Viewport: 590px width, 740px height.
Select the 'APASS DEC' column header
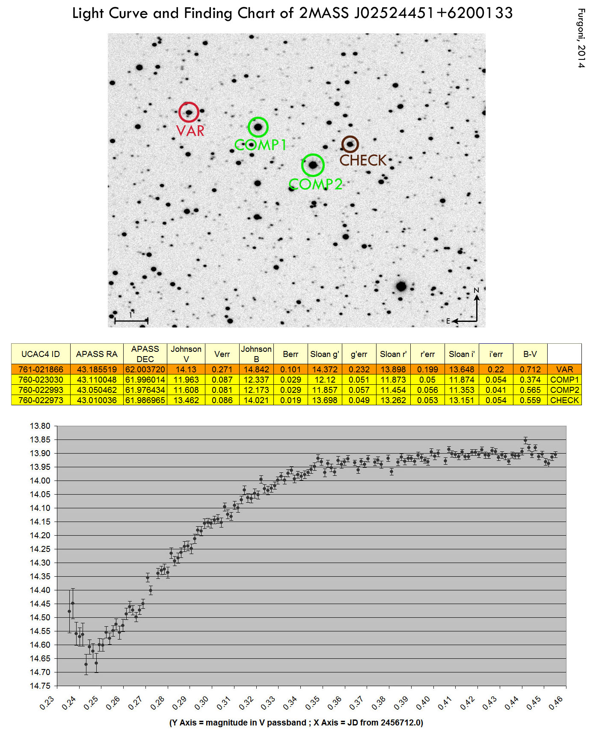pyautogui.click(x=145, y=354)
